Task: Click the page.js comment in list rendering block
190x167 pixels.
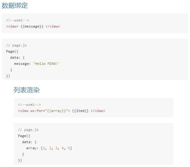Action: click(28, 130)
